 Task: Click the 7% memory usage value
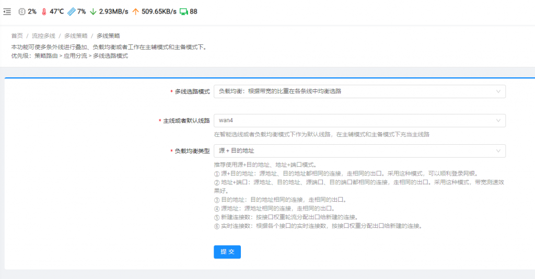pyautogui.click(x=82, y=11)
